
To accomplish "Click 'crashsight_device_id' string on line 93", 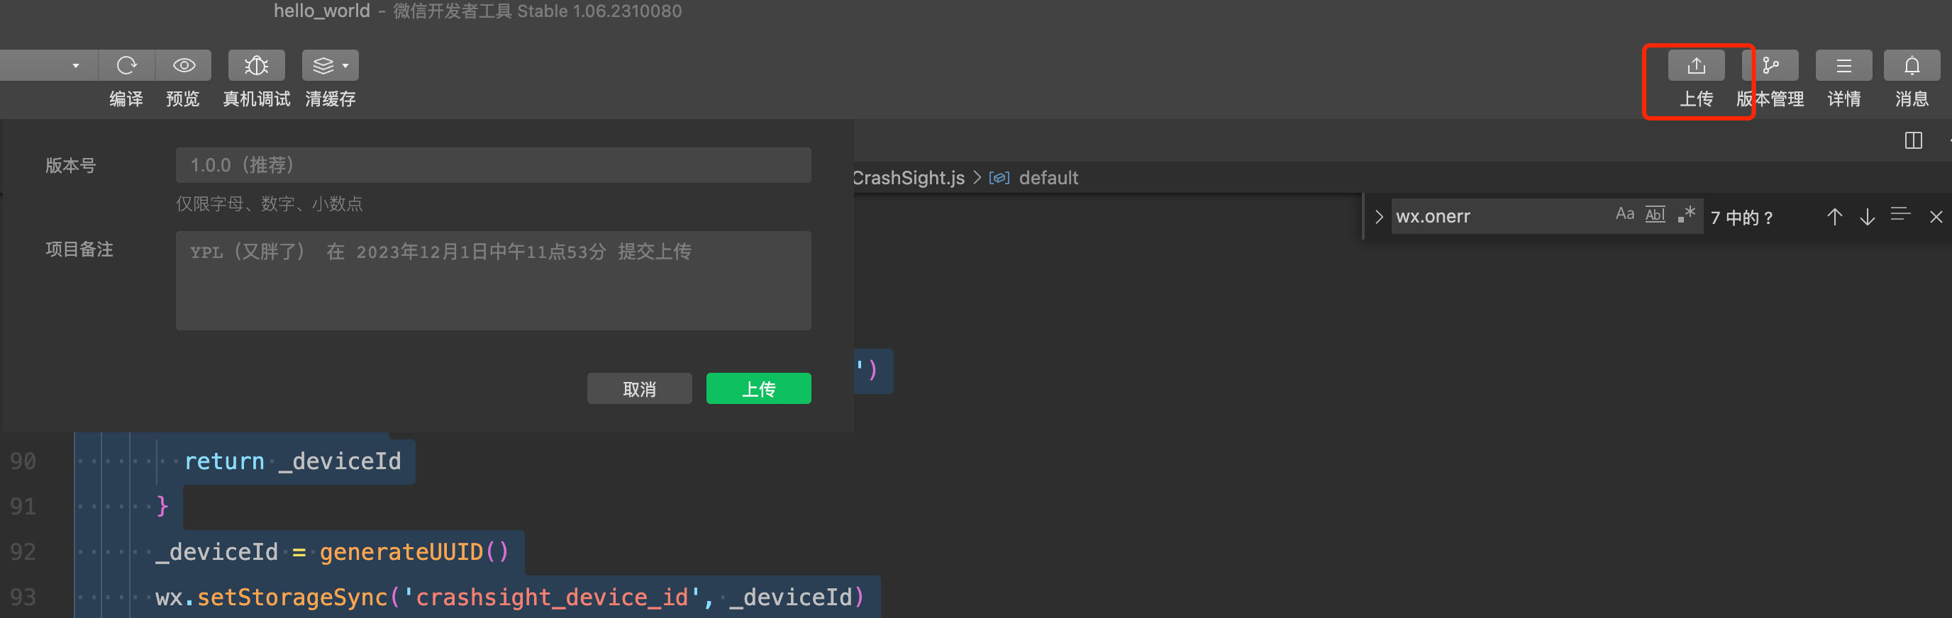I will [x=552, y=597].
